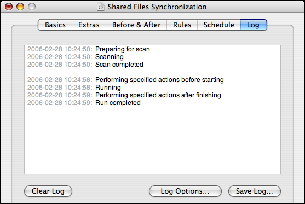Open the Extras tab
This screenshot has width=305, height=204.
89,25
